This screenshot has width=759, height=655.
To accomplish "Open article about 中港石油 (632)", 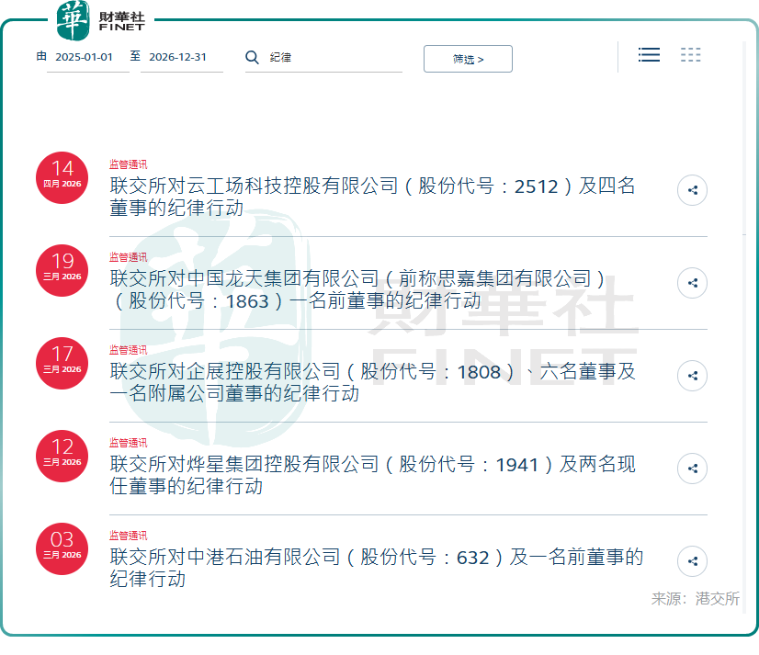I will pos(376,567).
